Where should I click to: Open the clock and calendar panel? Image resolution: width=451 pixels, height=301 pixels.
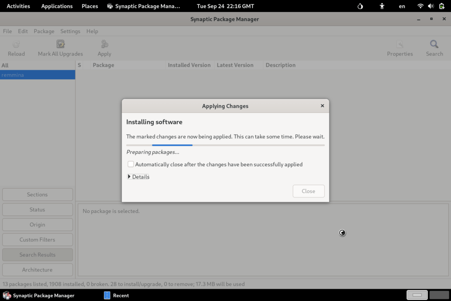click(225, 6)
